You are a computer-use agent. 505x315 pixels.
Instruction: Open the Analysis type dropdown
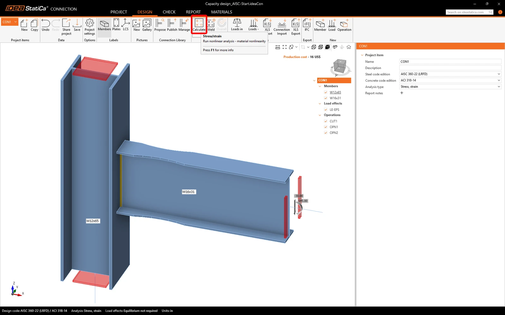(x=450, y=87)
